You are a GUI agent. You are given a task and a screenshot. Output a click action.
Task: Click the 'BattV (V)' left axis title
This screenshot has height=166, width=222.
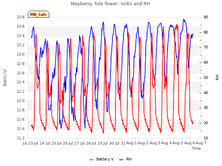[5, 77]
